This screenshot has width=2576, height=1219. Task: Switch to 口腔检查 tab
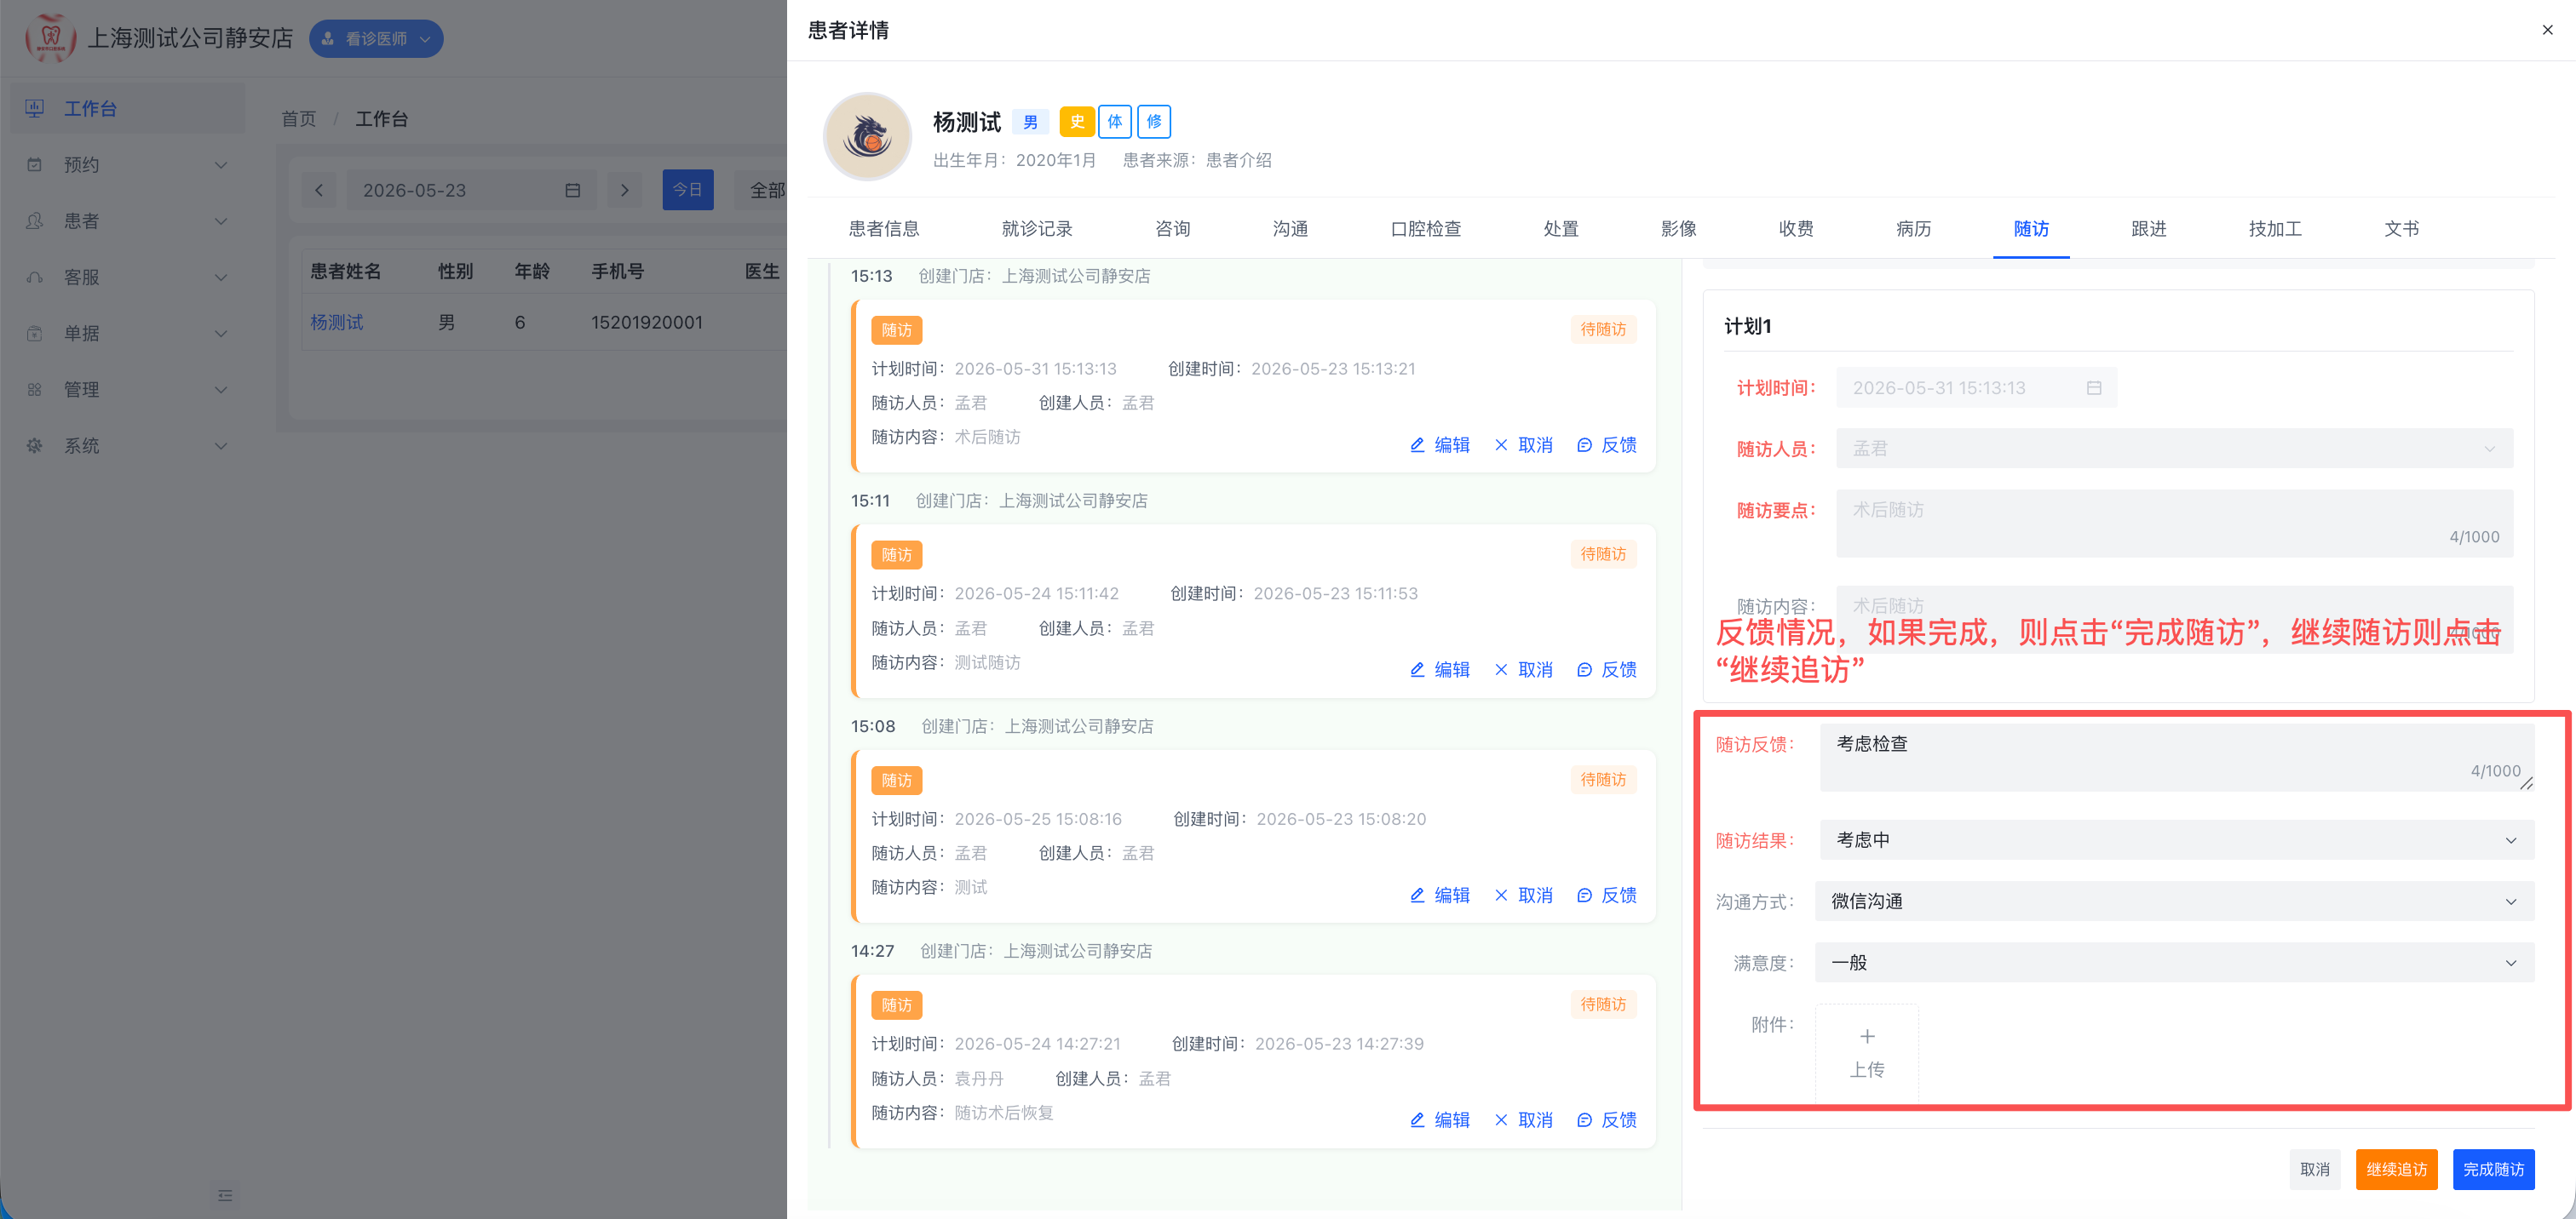coord(1426,229)
